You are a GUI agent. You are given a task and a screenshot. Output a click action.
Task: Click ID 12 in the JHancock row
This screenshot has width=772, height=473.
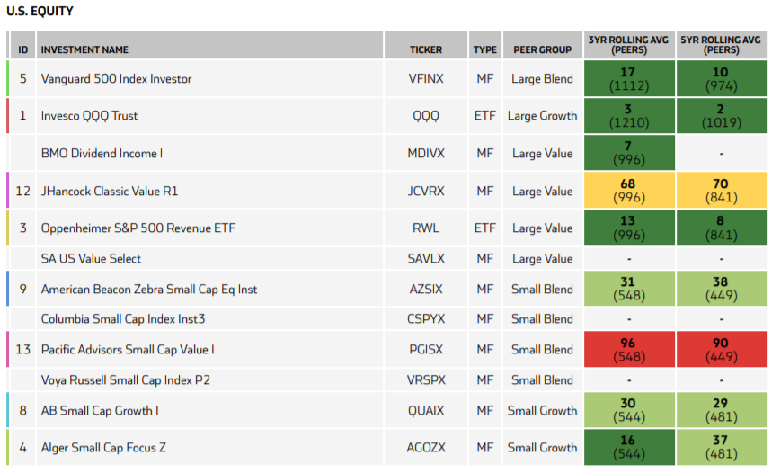(22, 191)
